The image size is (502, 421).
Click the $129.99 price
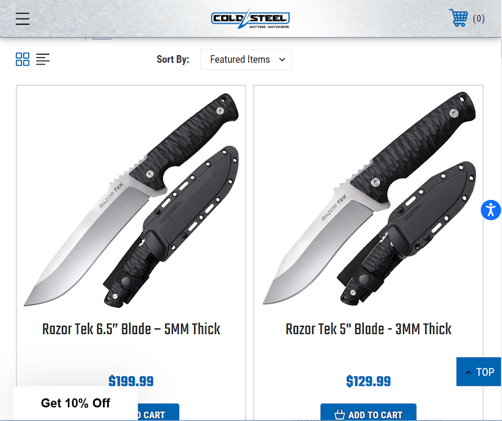[x=368, y=382]
